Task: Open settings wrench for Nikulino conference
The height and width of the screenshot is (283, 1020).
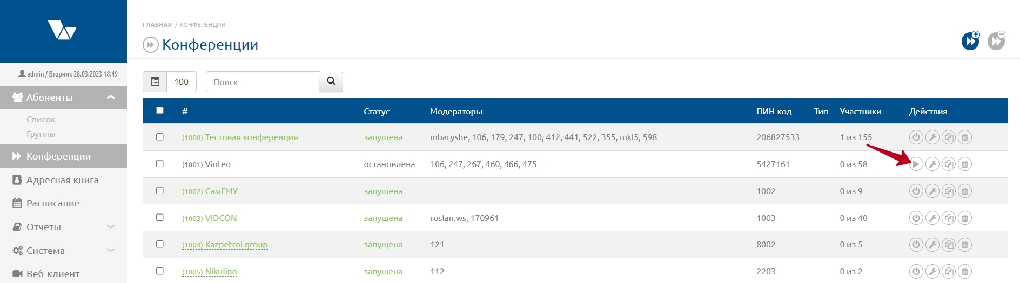Action: pyautogui.click(x=932, y=272)
